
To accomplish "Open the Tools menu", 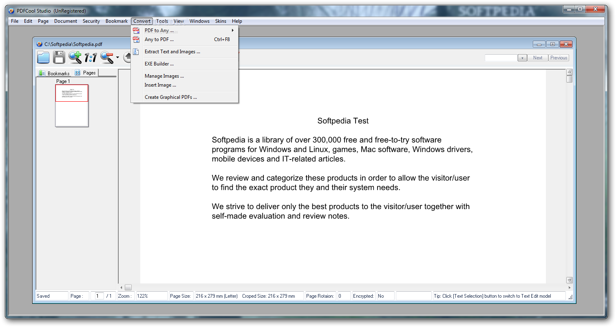I will tap(162, 21).
